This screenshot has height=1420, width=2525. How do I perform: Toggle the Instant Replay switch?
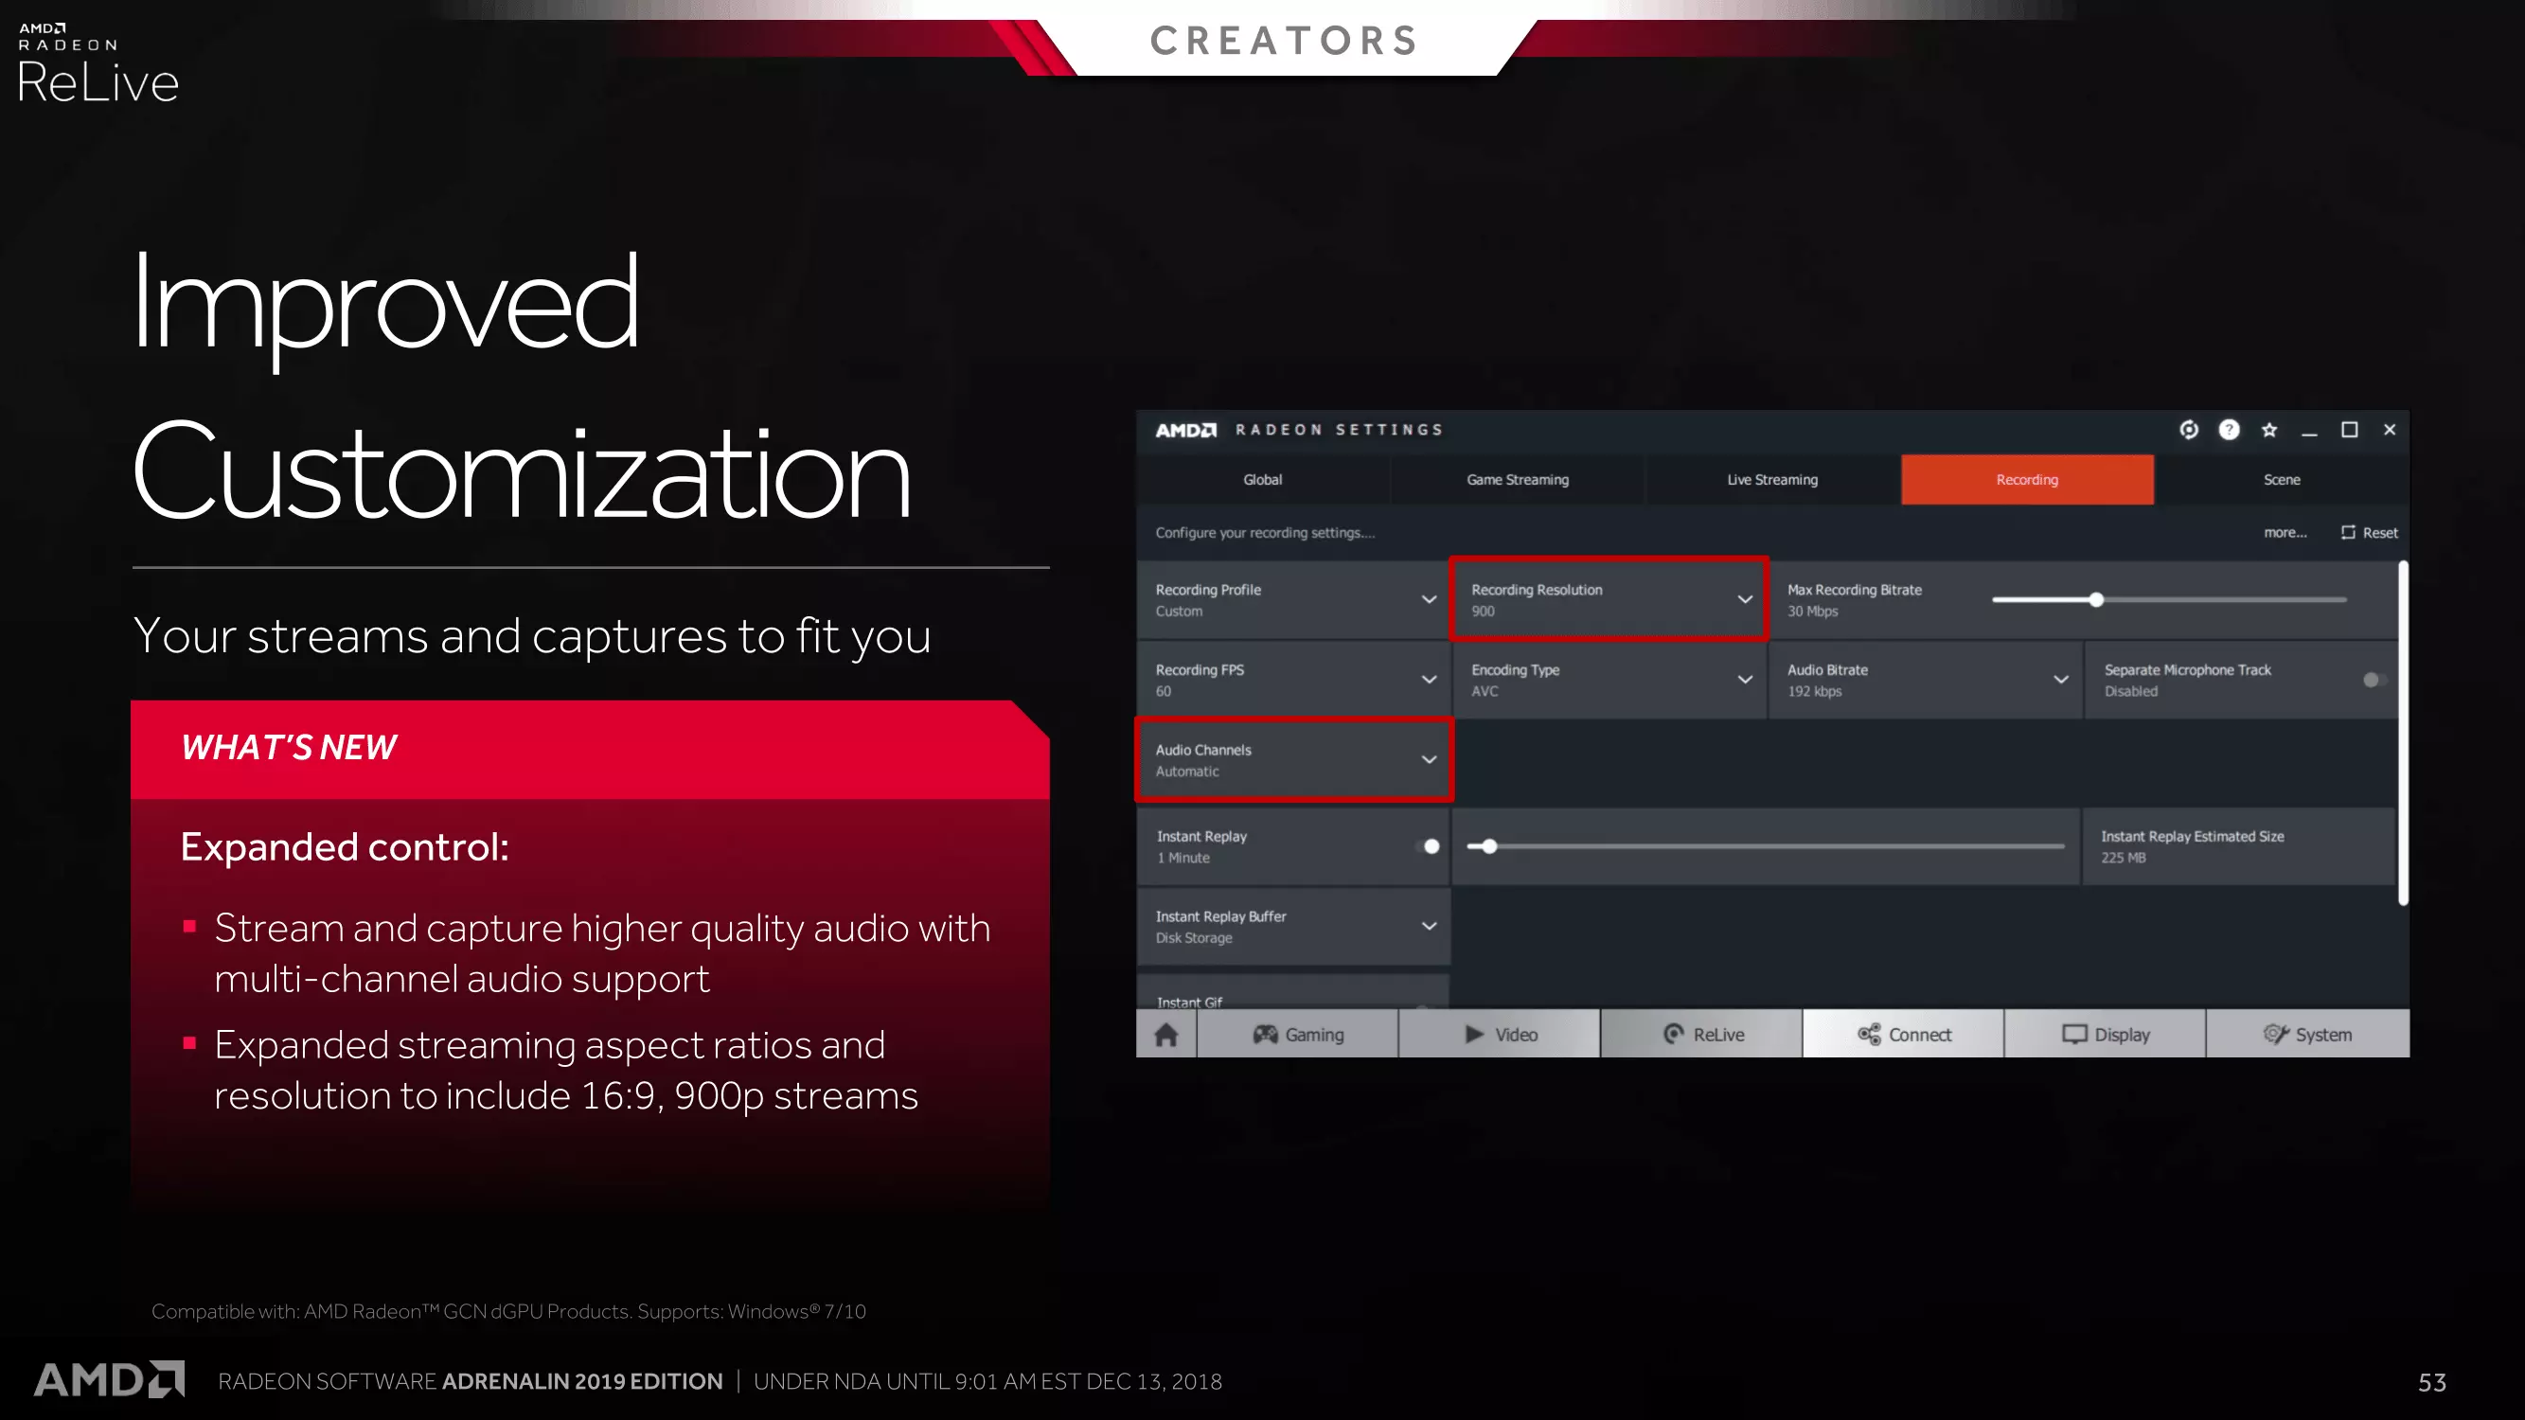[x=1430, y=846]
